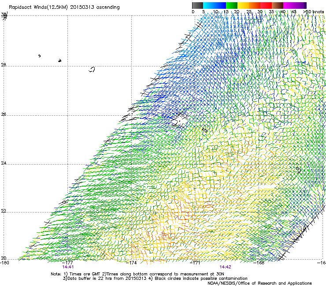Click the orange 25-30 knots legend swatch
Screen dimensions: 326x286
tap(255, 5)
